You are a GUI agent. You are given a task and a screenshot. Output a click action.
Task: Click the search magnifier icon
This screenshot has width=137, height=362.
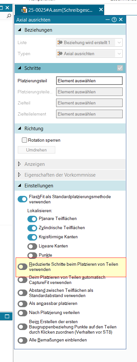(9, 16)
